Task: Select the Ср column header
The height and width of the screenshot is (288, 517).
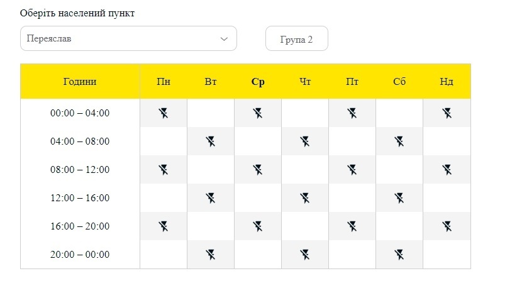Action: (258, 82)
